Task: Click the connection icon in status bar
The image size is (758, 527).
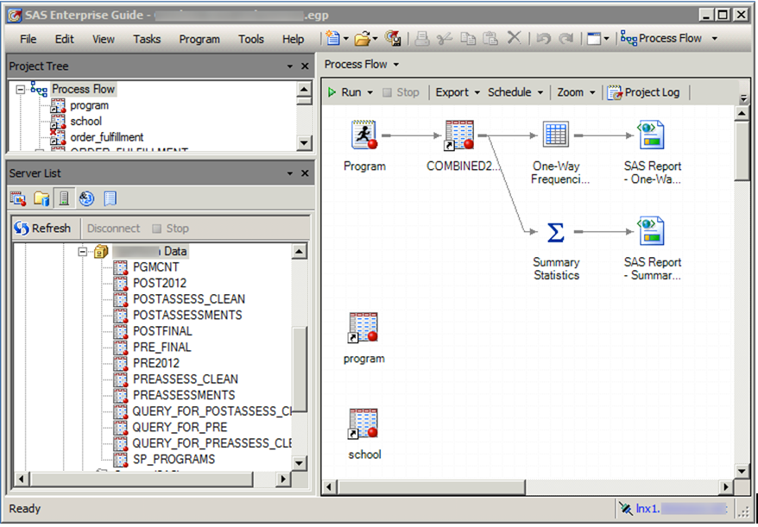Action: pos(626,509)
